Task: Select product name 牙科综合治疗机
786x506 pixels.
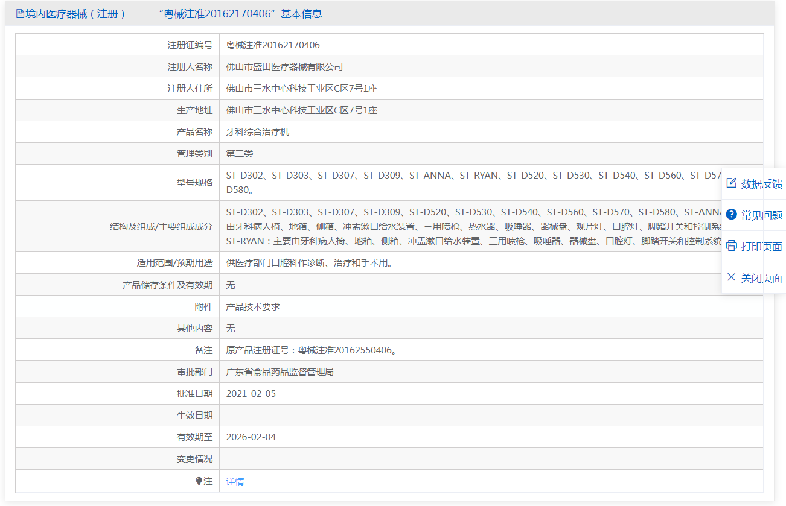Action: [258, 131]
